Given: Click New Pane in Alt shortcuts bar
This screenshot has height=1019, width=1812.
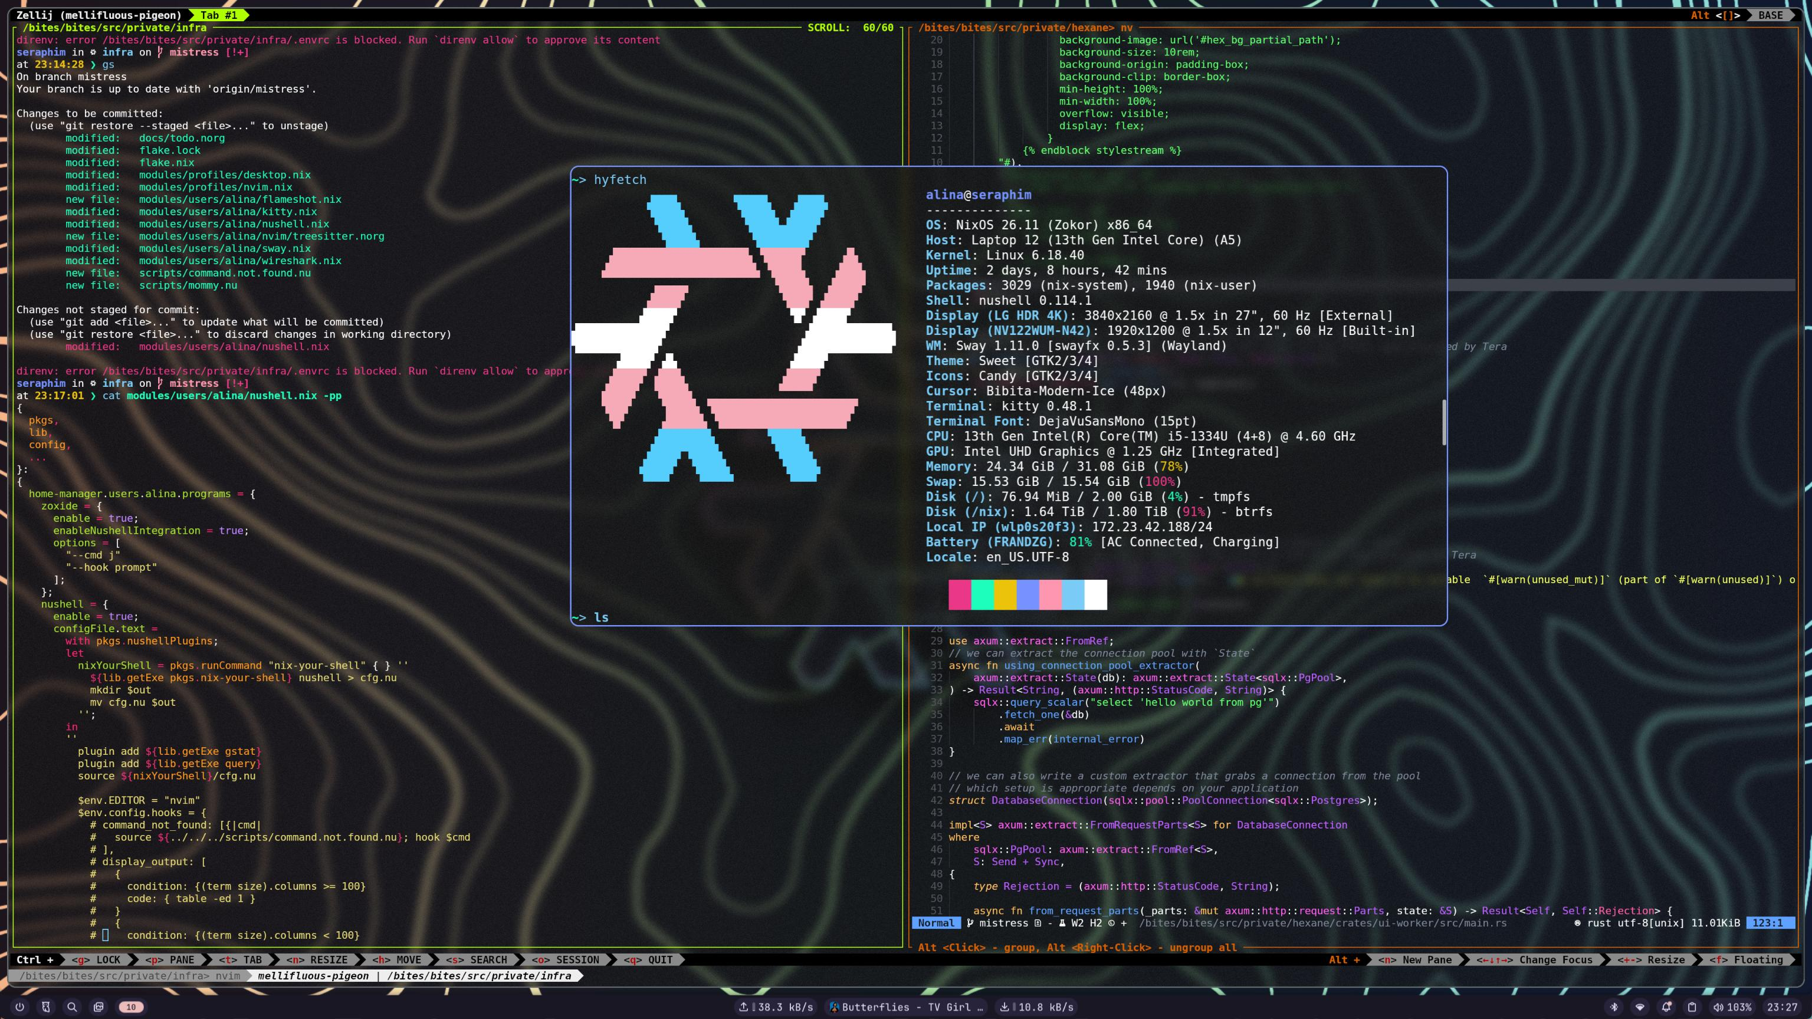Looking at the screenshot, I should (1415, 959).
